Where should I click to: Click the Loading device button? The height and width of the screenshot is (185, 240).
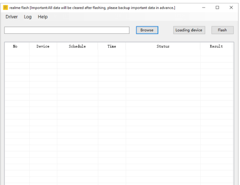[189, 30]
